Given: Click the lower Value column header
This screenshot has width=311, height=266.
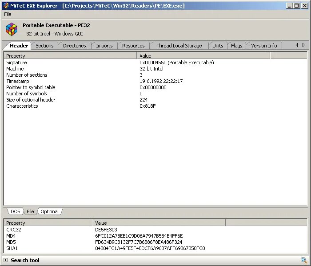Looking at the screenshot, I should pos(159,223).
